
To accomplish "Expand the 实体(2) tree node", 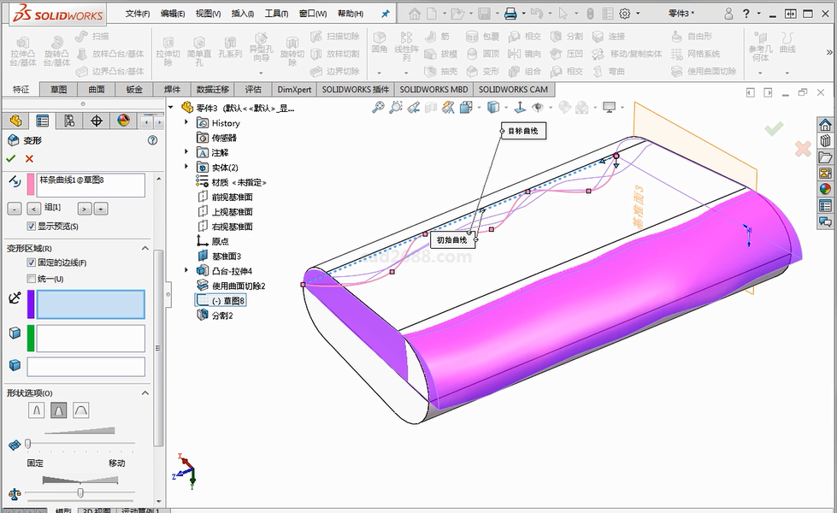I will tap(186, 167).
